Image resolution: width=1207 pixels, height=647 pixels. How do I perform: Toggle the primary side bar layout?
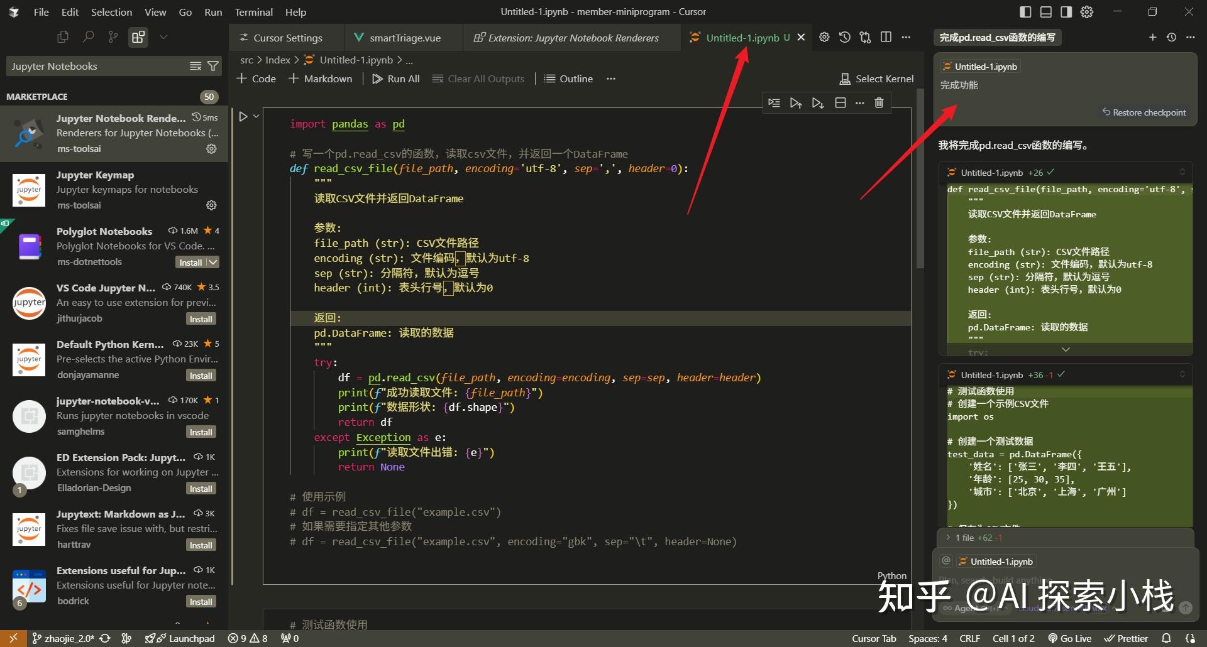point(1025,12)
